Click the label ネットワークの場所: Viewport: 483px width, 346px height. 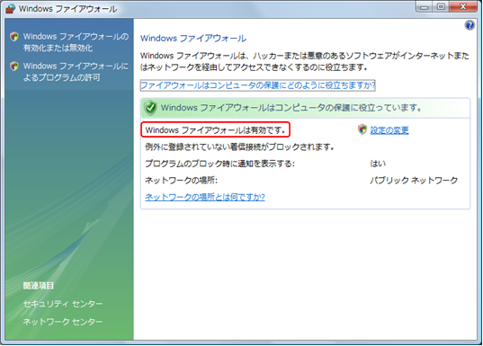181,180
